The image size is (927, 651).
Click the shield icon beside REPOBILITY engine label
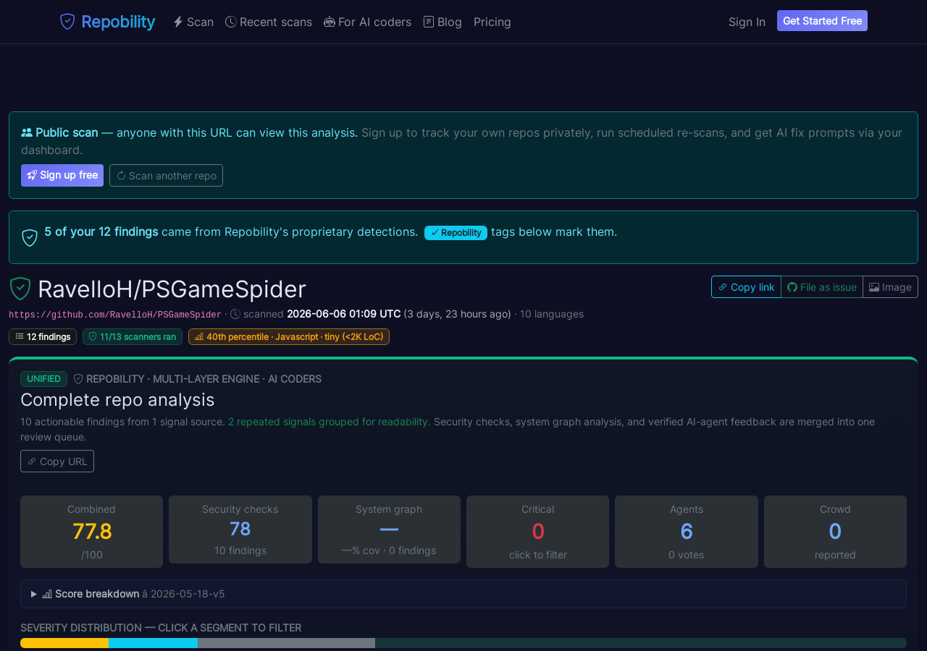pyautogui.click(x=78, y=379)
